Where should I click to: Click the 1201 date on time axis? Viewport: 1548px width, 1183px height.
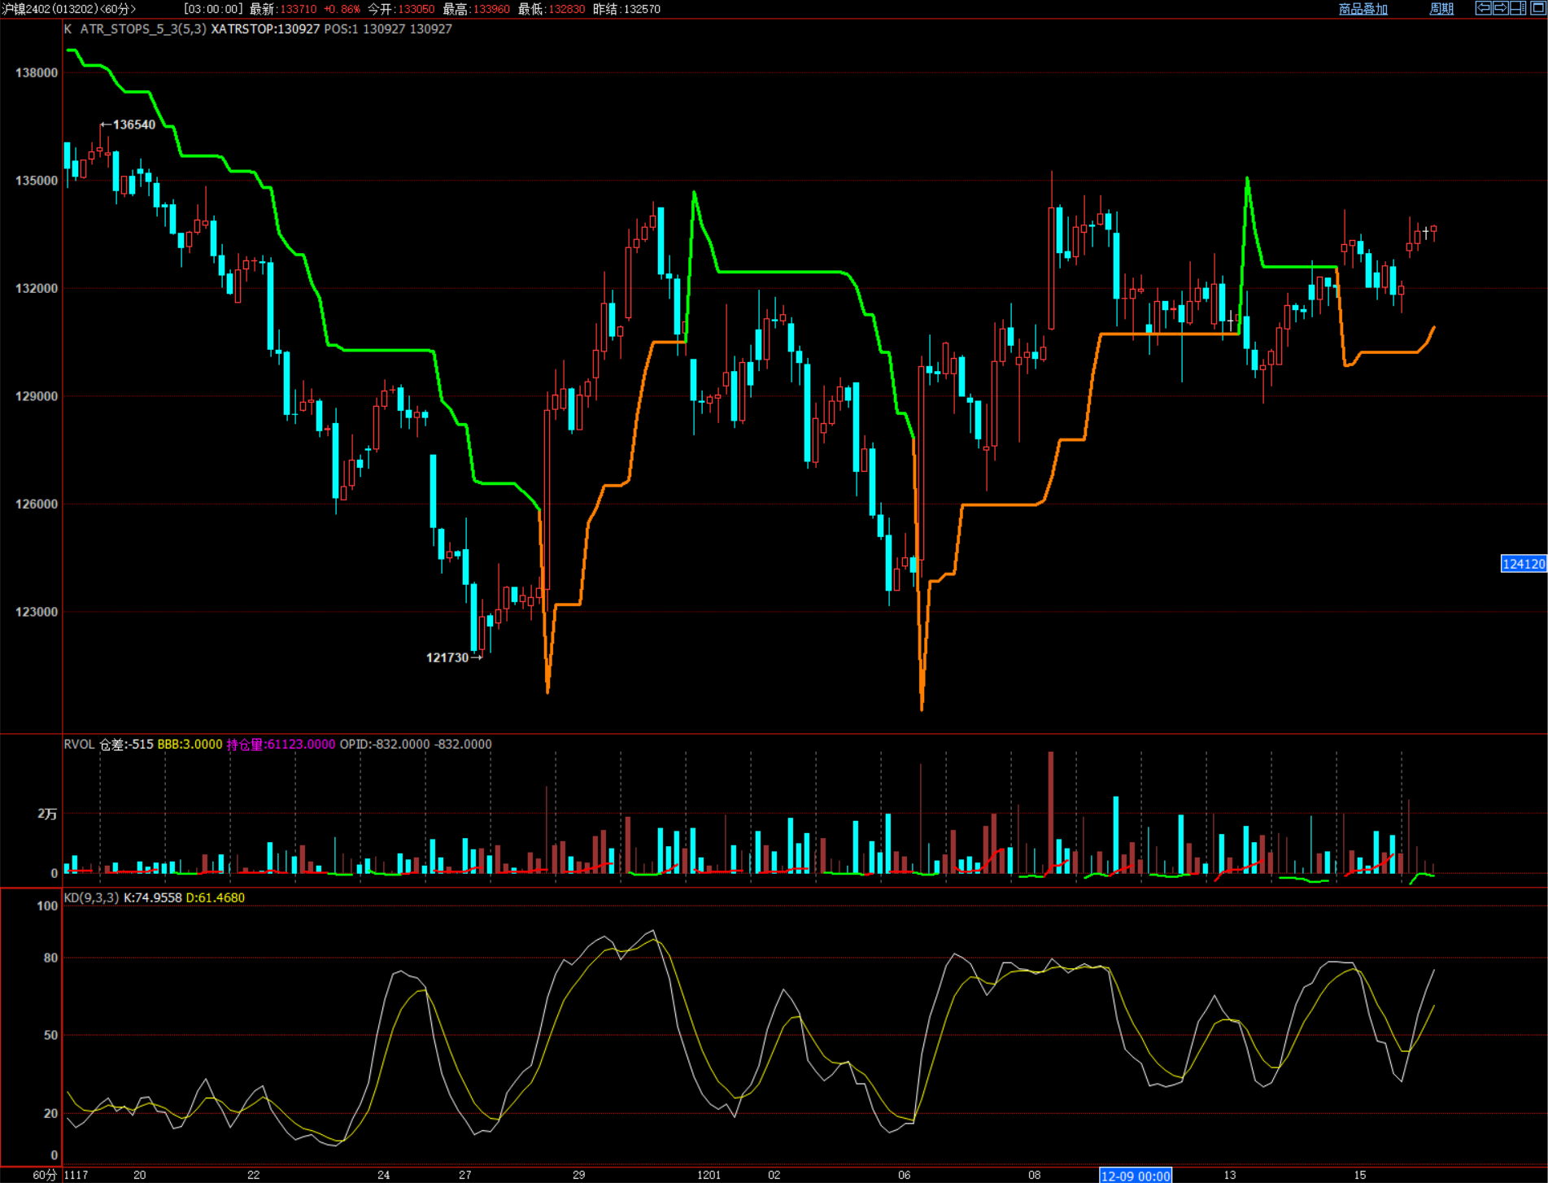(x=709, y=1175)
